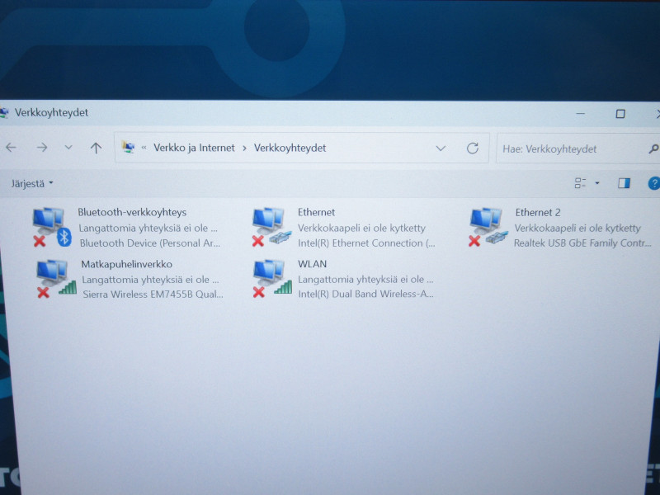Select the Ethernet adapter icon
Screen dimensions: 660x495
coord(271,228)
